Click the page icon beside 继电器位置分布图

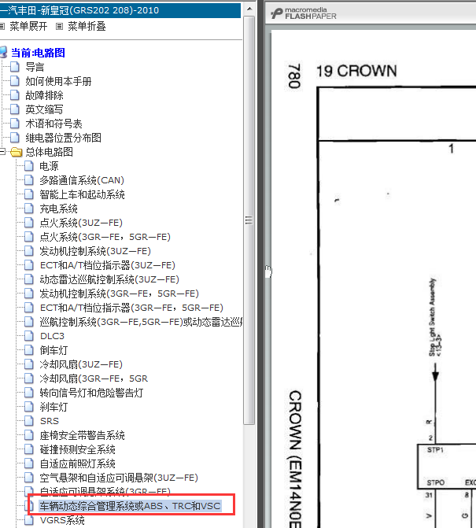click(14, 138)
